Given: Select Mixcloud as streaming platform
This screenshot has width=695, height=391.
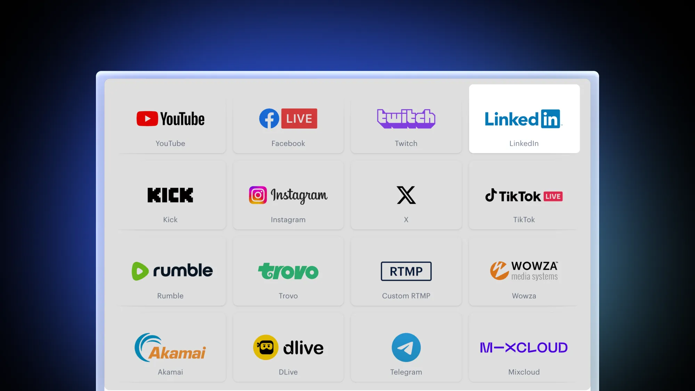Looking at the screenshot, I should (524, 347).
